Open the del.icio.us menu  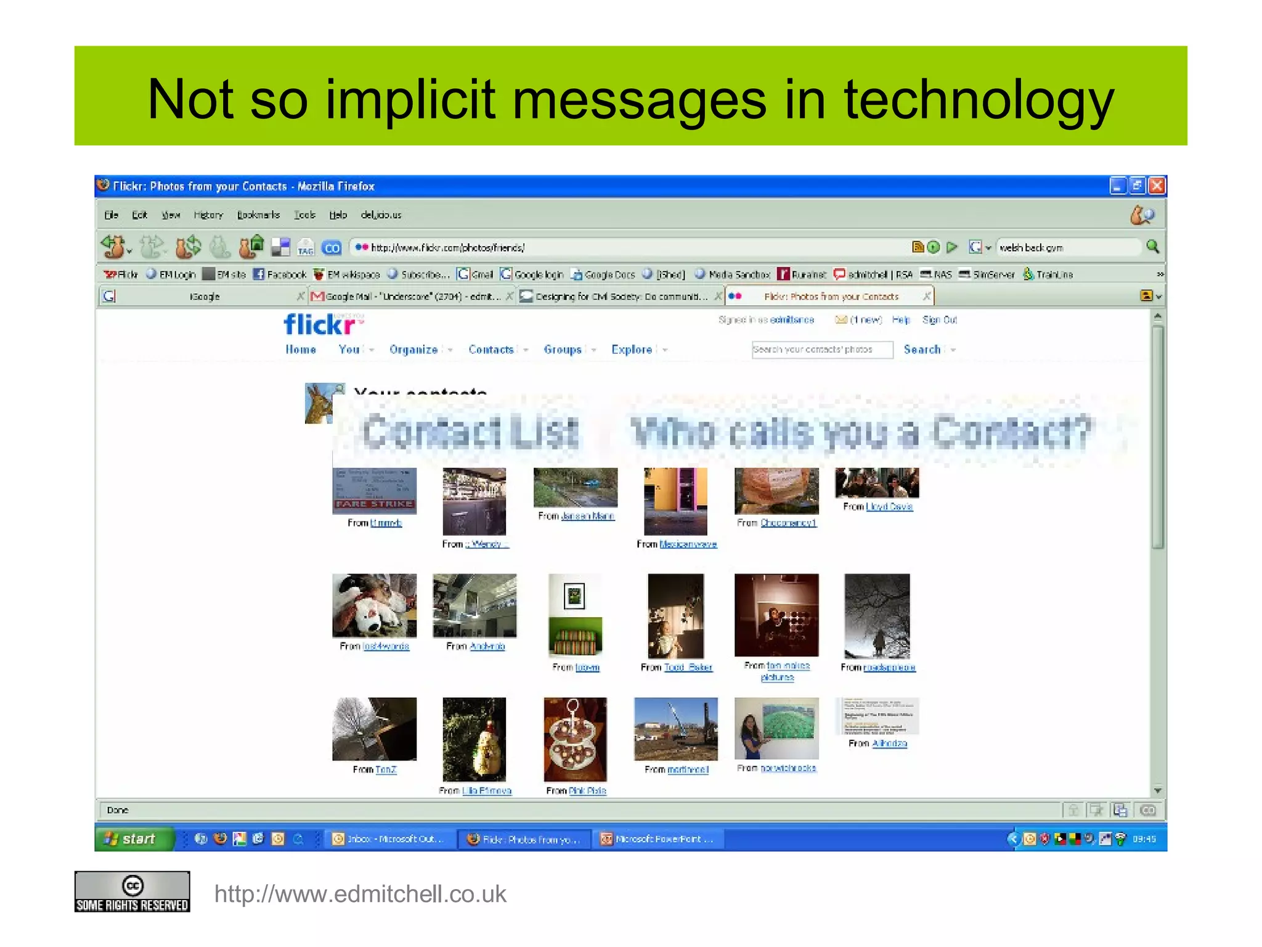[x=381, y=215]
